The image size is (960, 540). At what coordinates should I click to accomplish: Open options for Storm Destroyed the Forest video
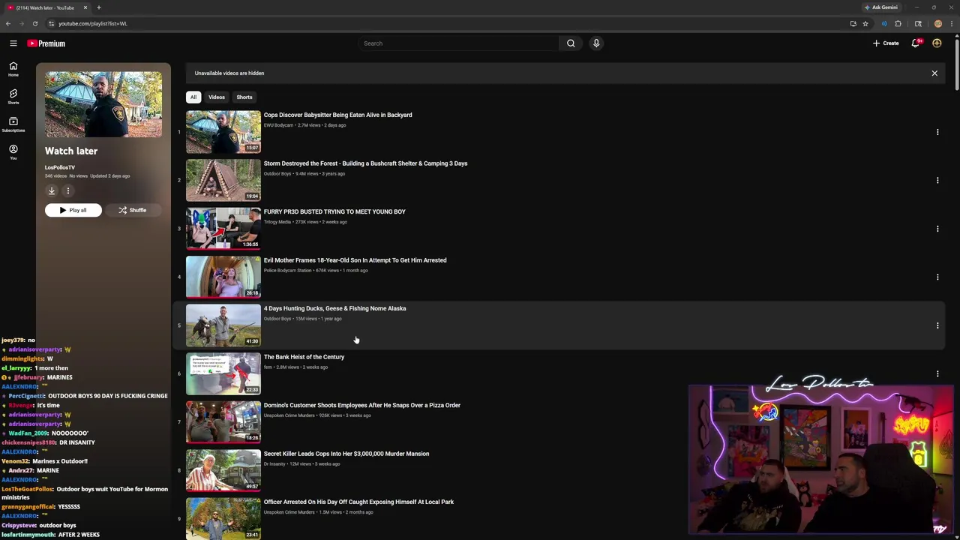[x=937, y=180]
